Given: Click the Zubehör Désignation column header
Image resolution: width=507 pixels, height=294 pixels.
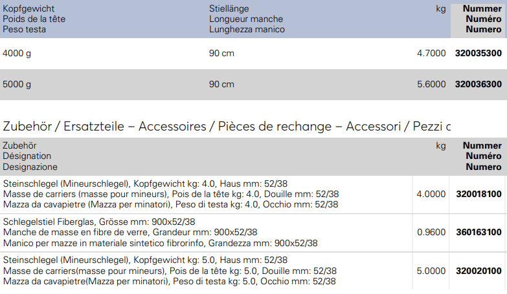Looking at the screenshot, I should point(30,156).
